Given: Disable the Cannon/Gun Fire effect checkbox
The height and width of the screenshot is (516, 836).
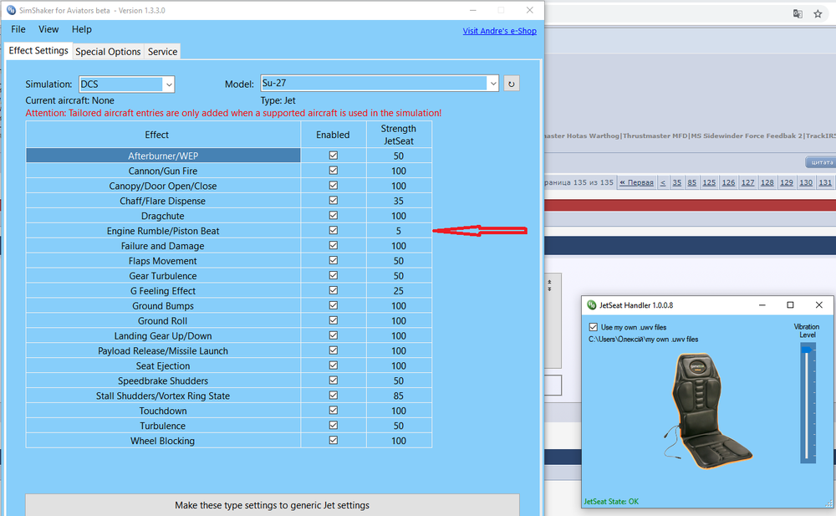Looking at the screenshot, I should (x=334, y=171).
